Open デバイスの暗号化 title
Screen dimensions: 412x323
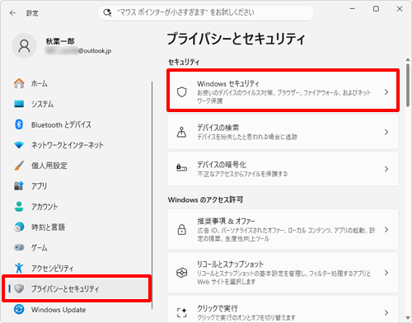tap(222, 165)
